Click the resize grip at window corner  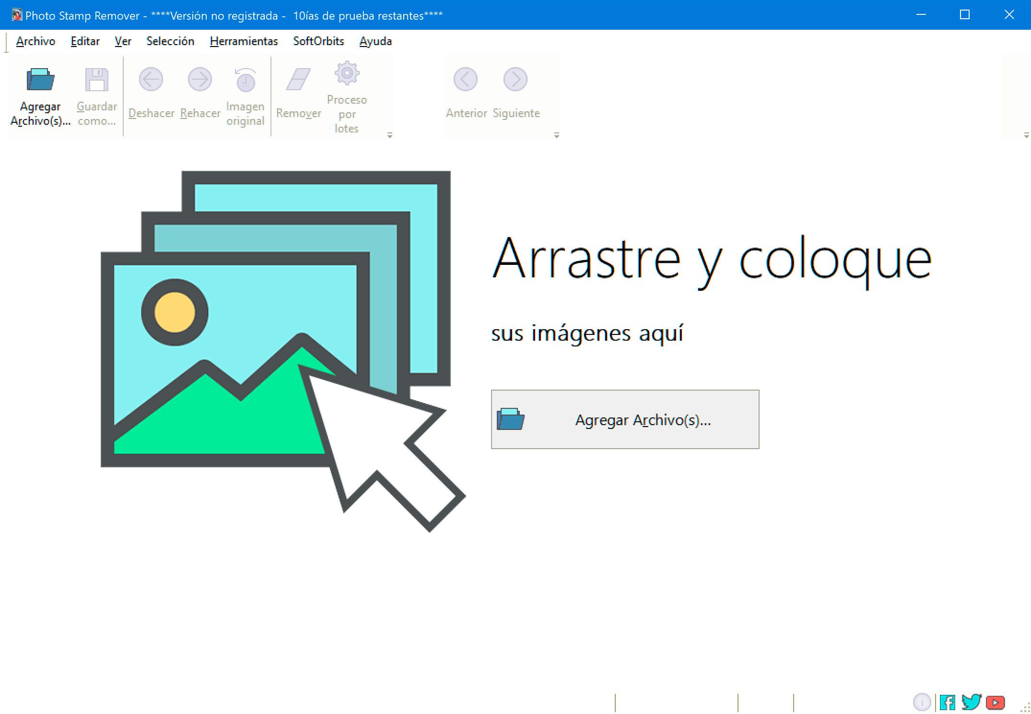(1025, 707)
